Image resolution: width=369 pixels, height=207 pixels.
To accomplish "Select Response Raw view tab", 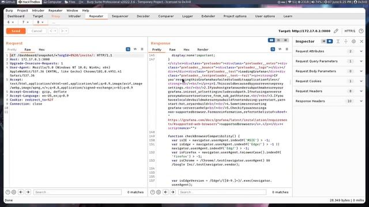I will [x=172, y=49].
